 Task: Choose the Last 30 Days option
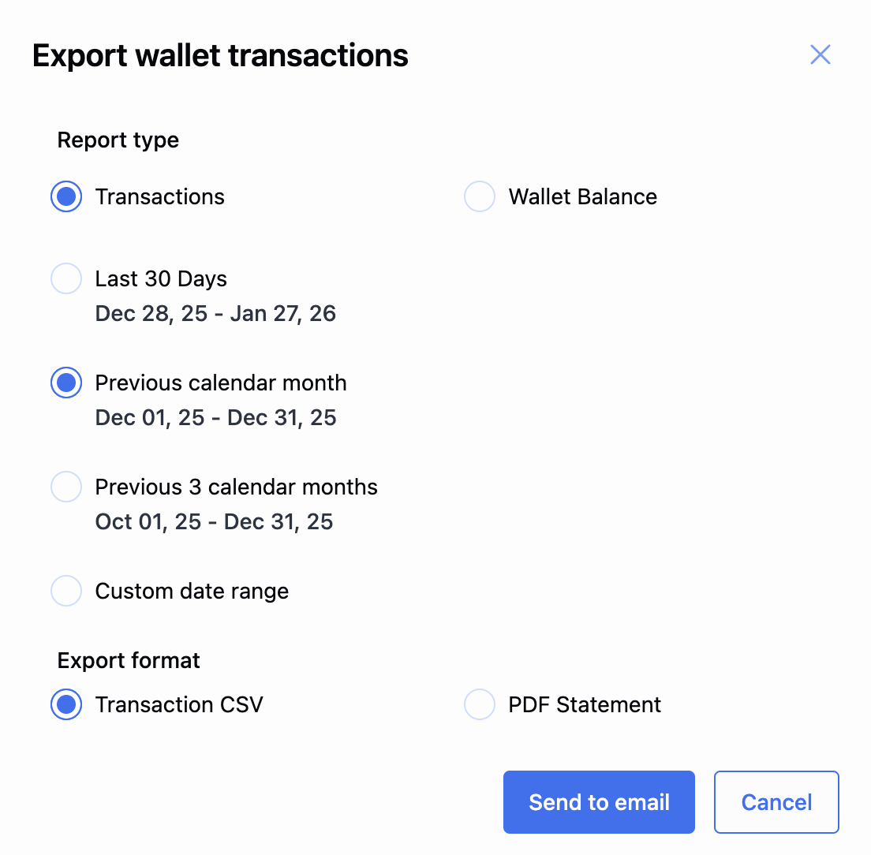(x=66, y=278)
